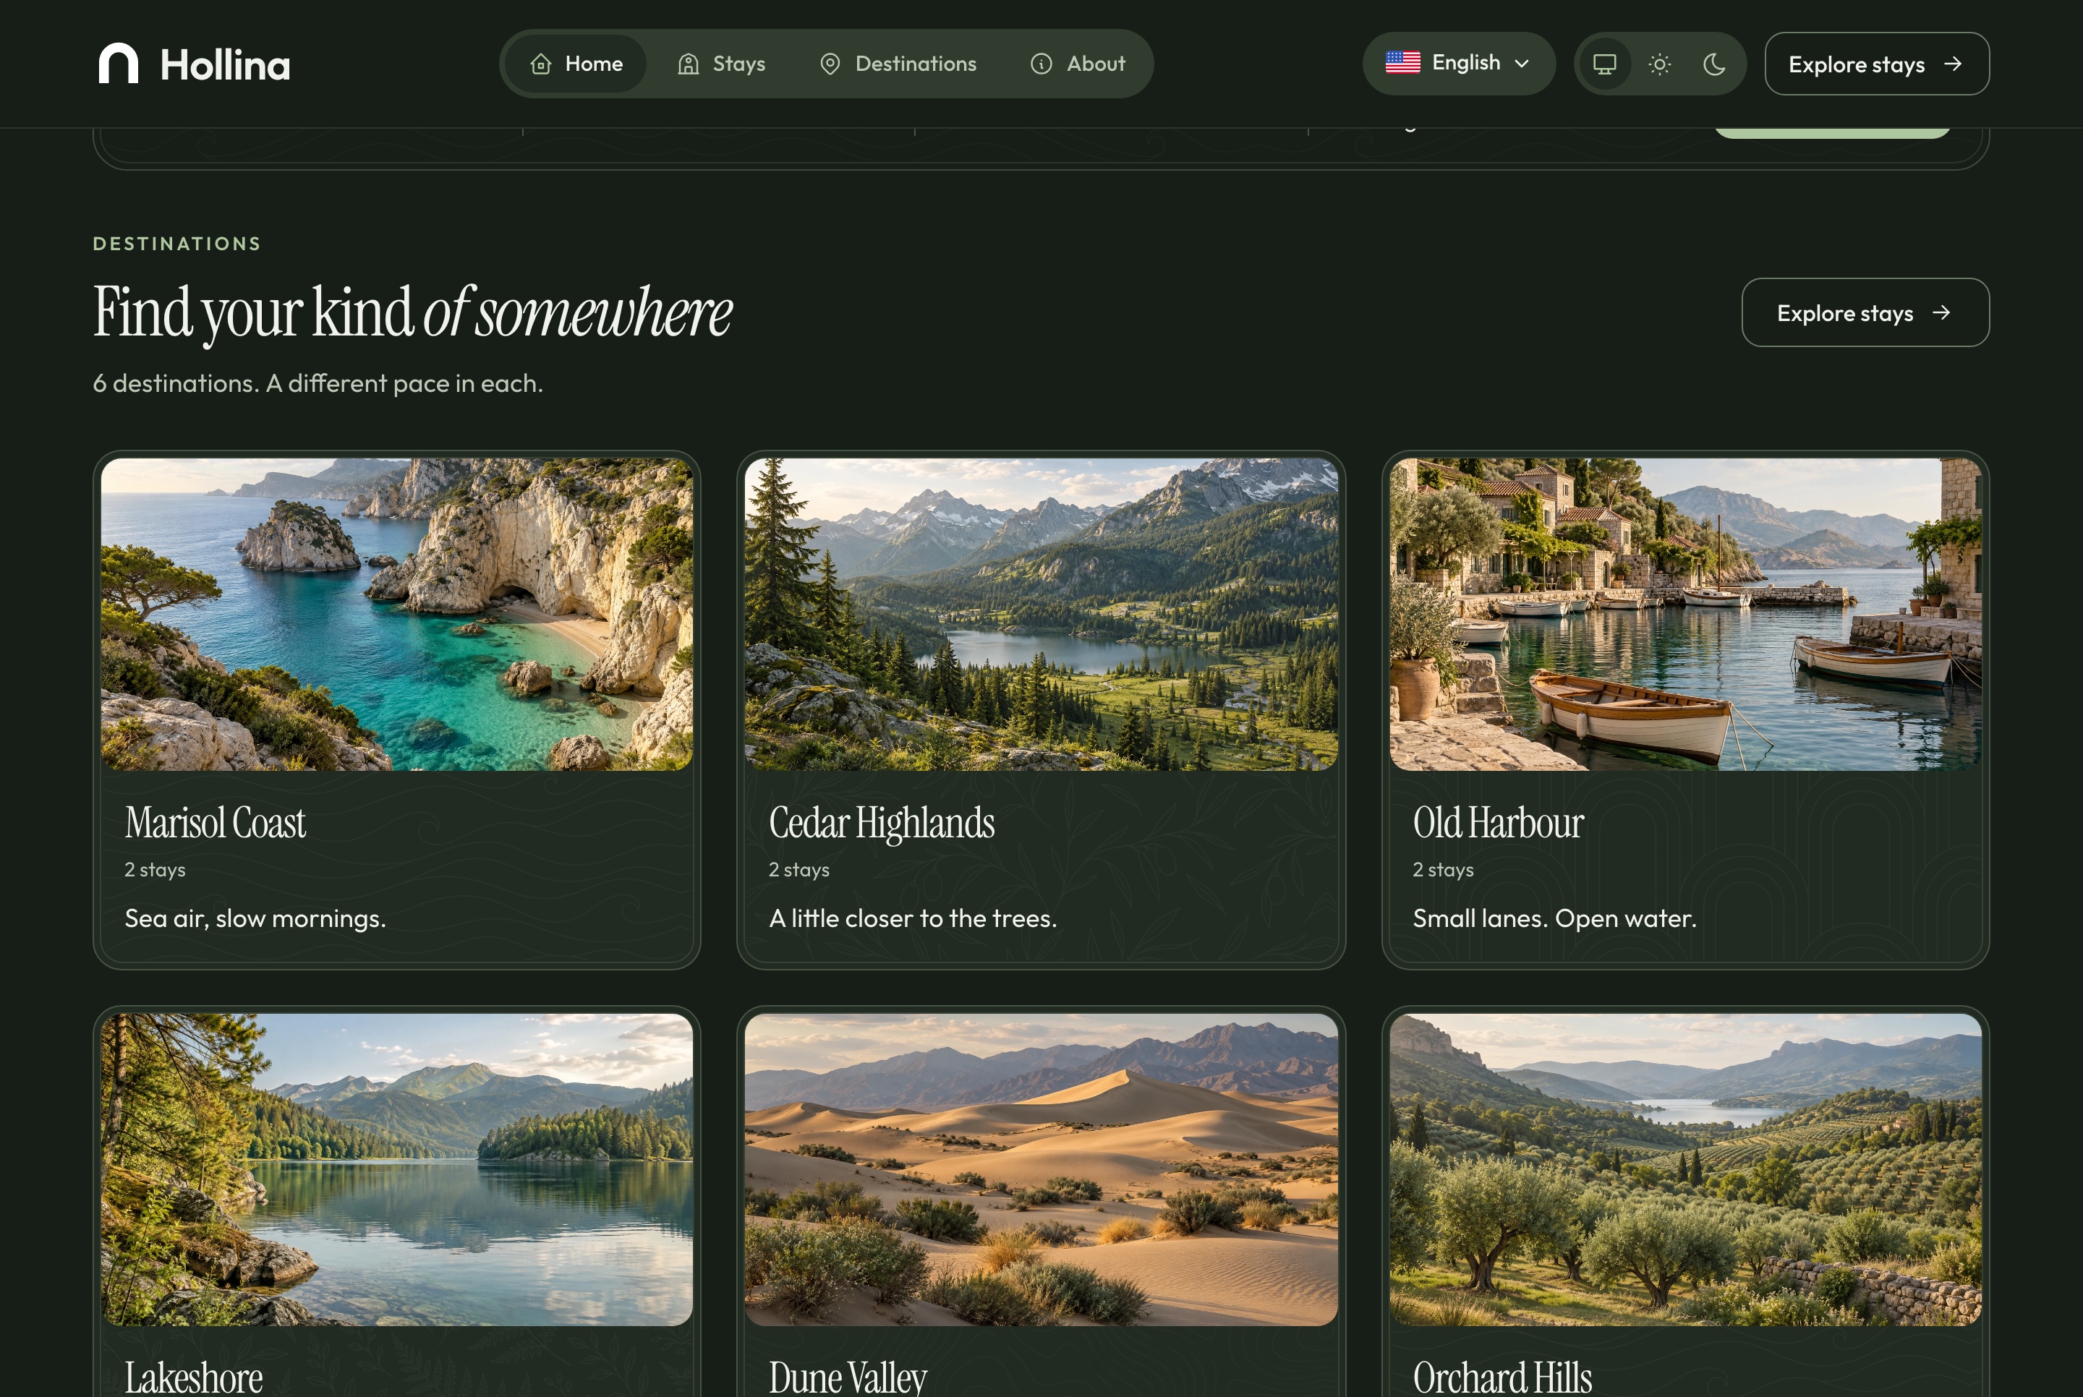Click the DESTINATIONS section label
This screenshot has height=1397, width=2083.
[177, 243]
